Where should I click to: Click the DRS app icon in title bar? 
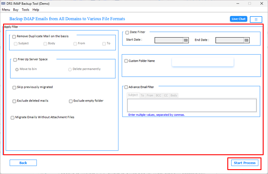coord(3,3)
